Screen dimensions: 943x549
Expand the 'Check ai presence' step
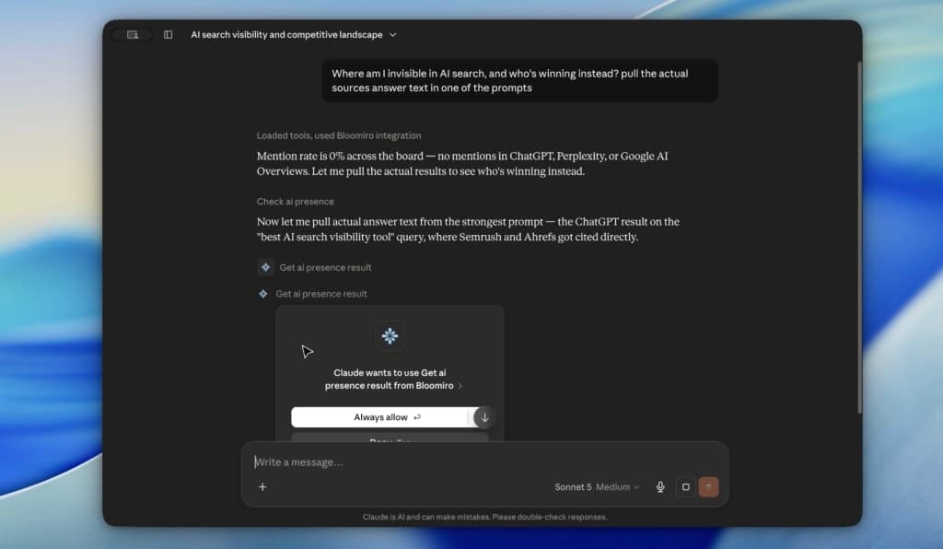[x=295, y=202]
